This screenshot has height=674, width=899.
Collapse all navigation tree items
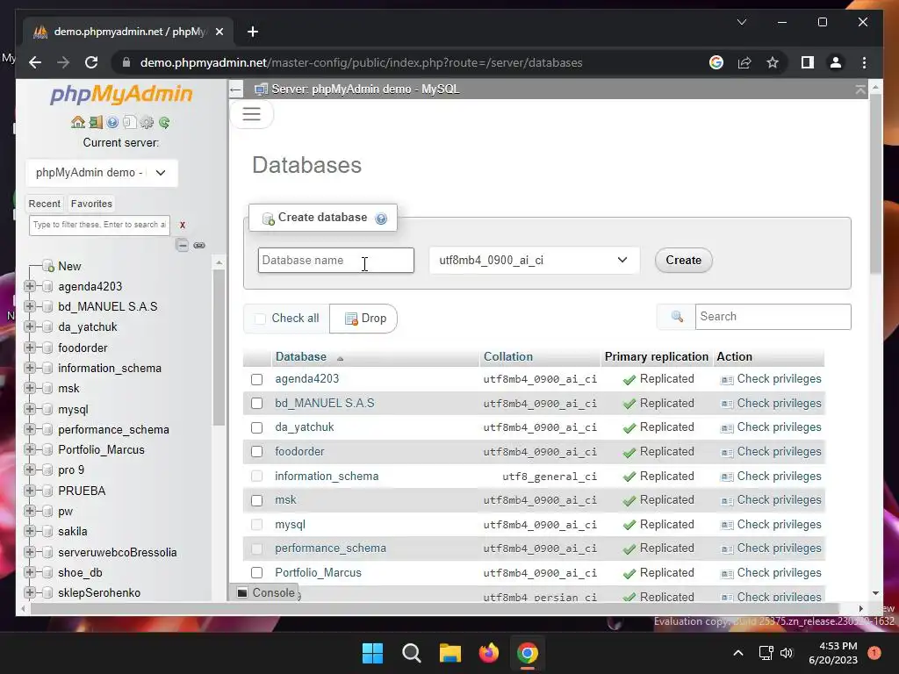pyautogui.click(x=183, y=246)
